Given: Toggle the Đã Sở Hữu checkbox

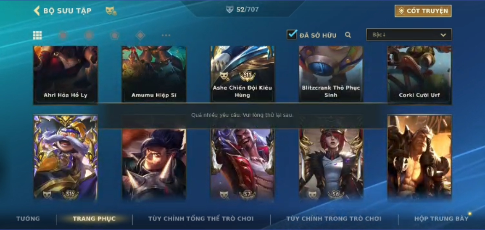Looking at the screenshot, I should [292, 34].
